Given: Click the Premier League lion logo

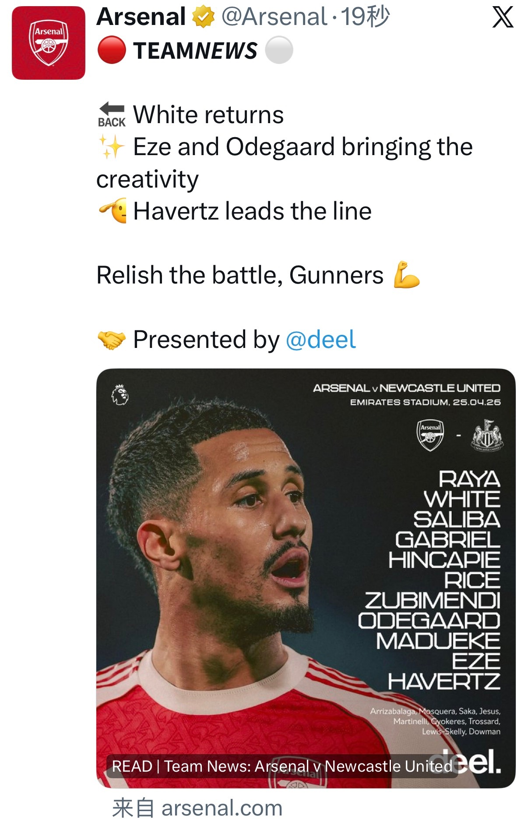Looking at the screenshot, I should pyautogui.click(x=120, y=395).
